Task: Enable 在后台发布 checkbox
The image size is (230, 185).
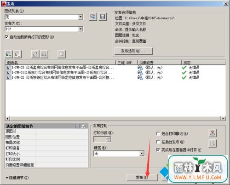Action: pyautogui.click(x=158, y=142)
